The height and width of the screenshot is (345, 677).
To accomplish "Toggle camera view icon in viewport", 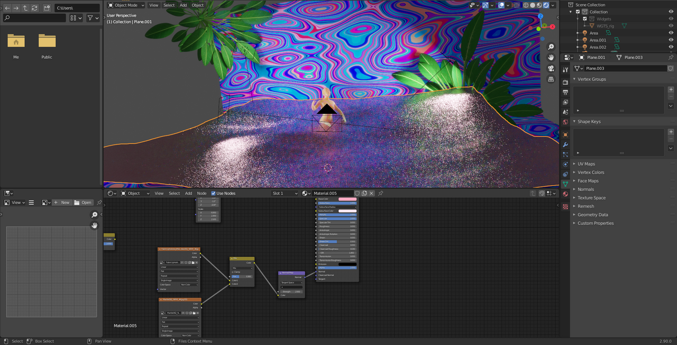I will 551,68.
